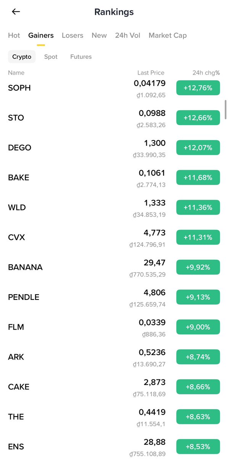Click the vertical scrollbar handle
Viewport: 228px width, 459px height.
tap(226, 110)
